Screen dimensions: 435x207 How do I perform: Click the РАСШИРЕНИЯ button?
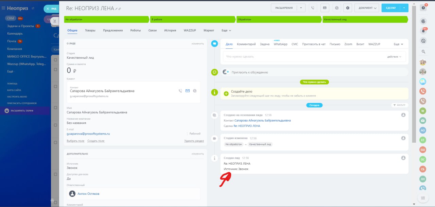(284, 8)
